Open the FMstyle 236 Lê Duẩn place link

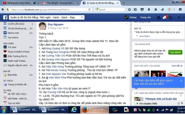point(161,99)
